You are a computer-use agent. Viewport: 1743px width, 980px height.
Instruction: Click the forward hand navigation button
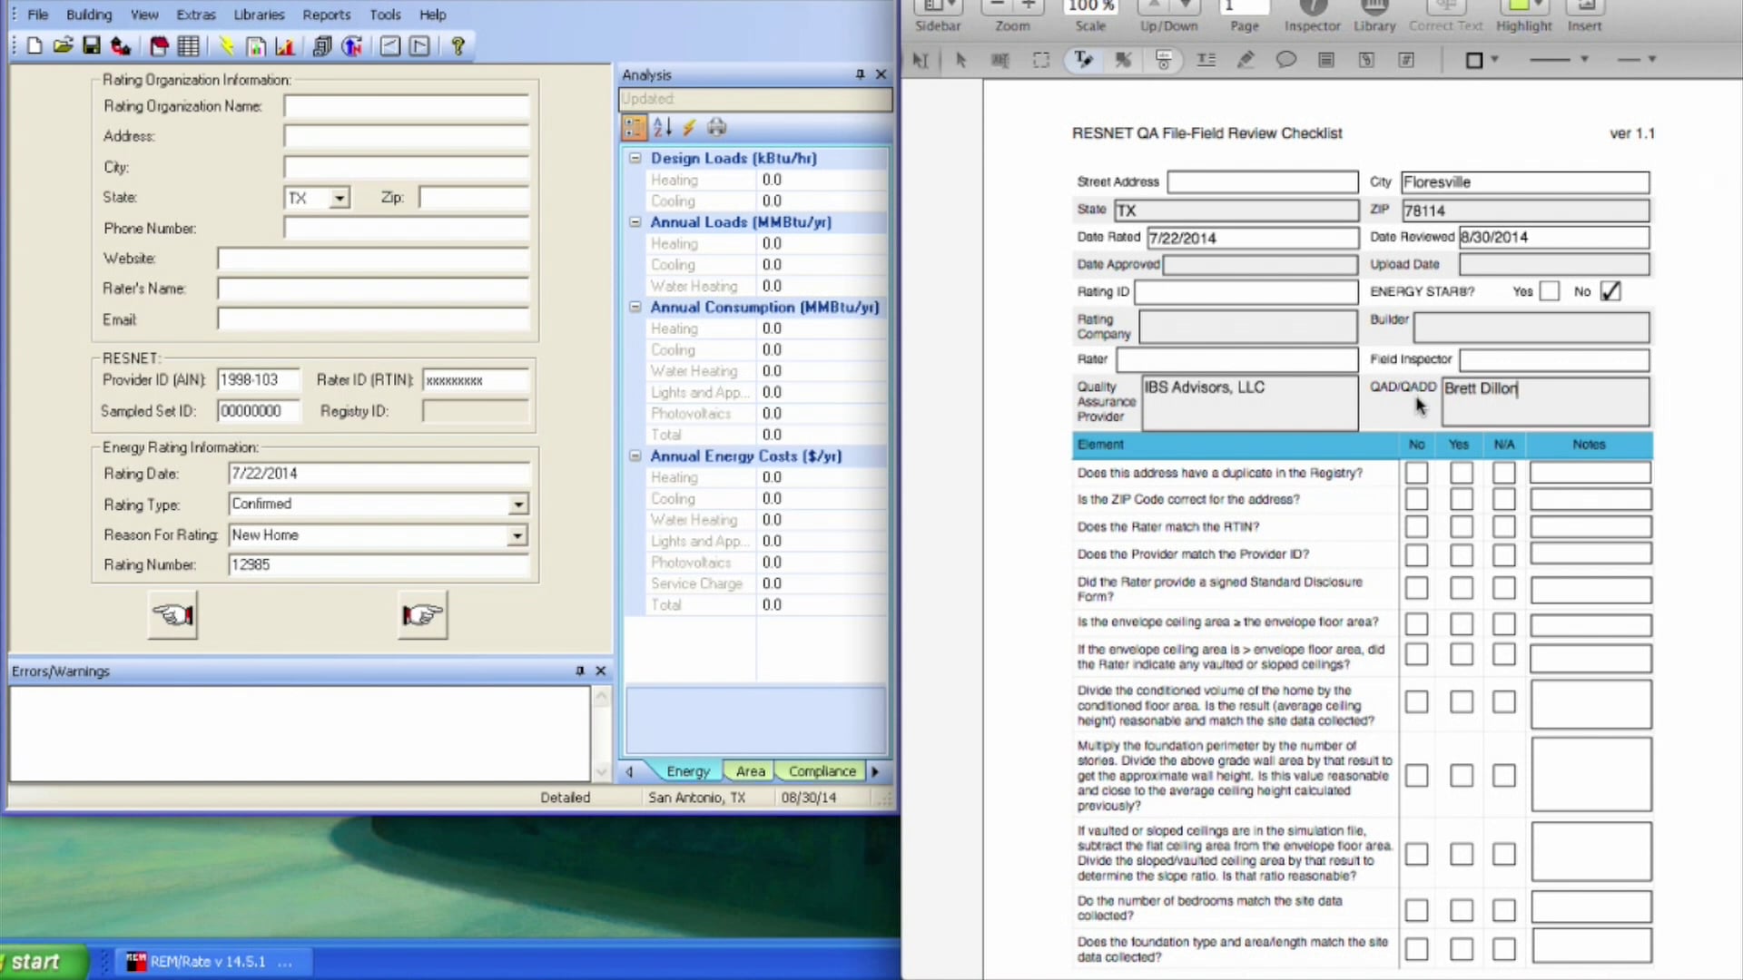click(421, 615)
